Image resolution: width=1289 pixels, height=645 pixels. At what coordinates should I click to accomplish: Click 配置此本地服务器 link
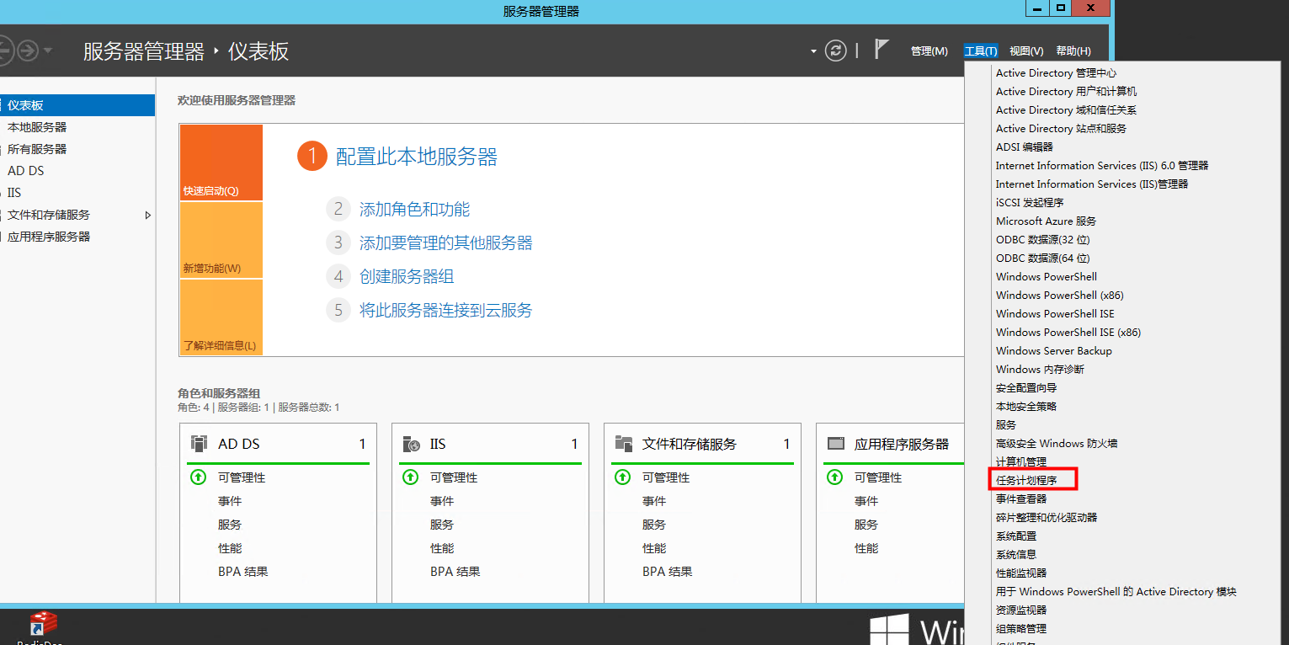point(417,157)
